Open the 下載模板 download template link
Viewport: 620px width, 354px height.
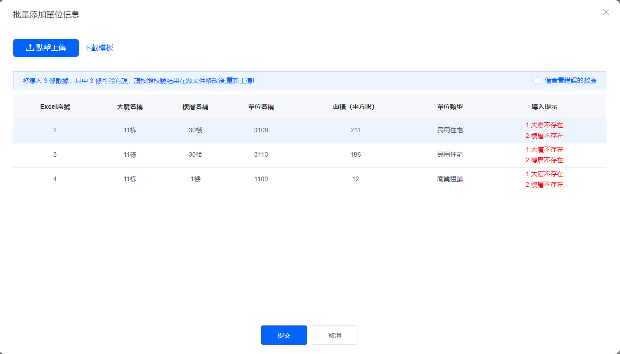98,48
